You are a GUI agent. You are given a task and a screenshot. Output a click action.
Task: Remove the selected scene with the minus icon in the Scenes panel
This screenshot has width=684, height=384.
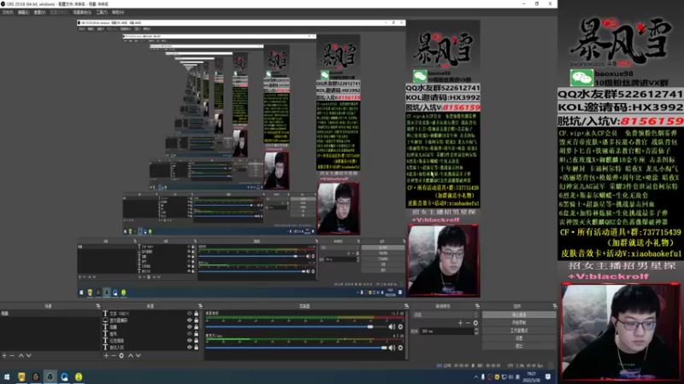point(12,356)
